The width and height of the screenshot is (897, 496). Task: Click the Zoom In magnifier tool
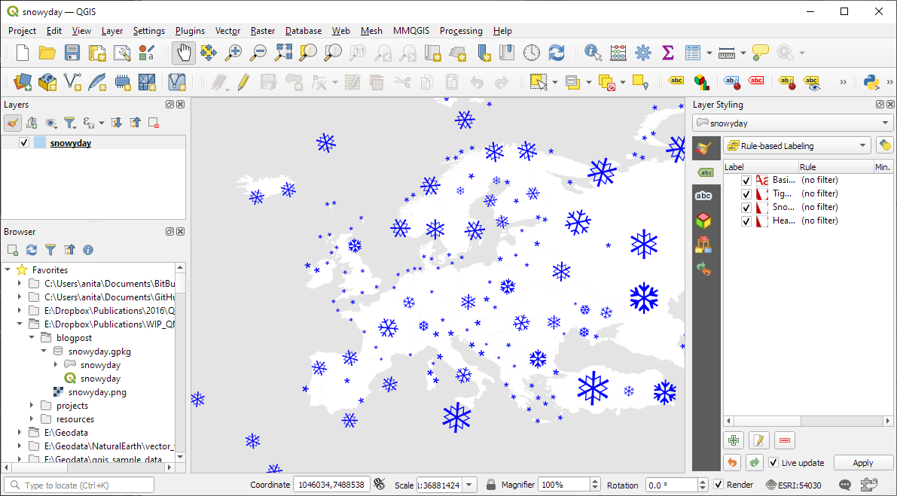coord(233,53)
